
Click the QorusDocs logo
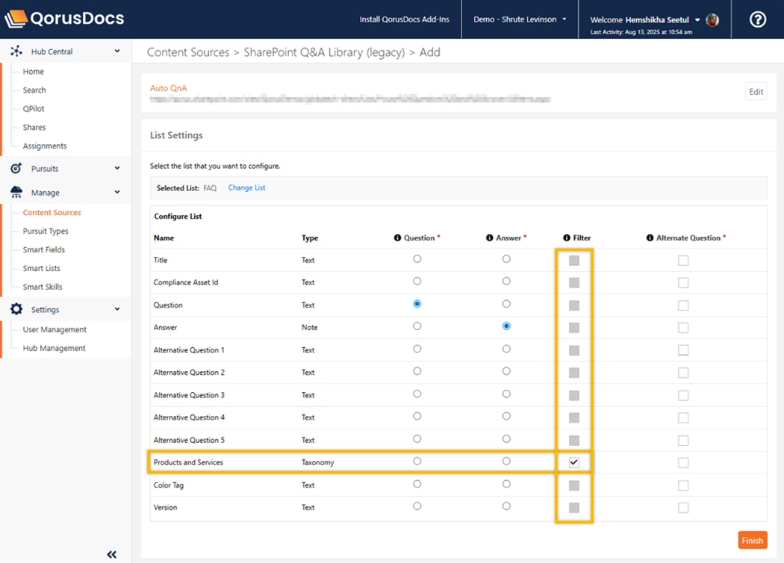[x=65, y=19]
